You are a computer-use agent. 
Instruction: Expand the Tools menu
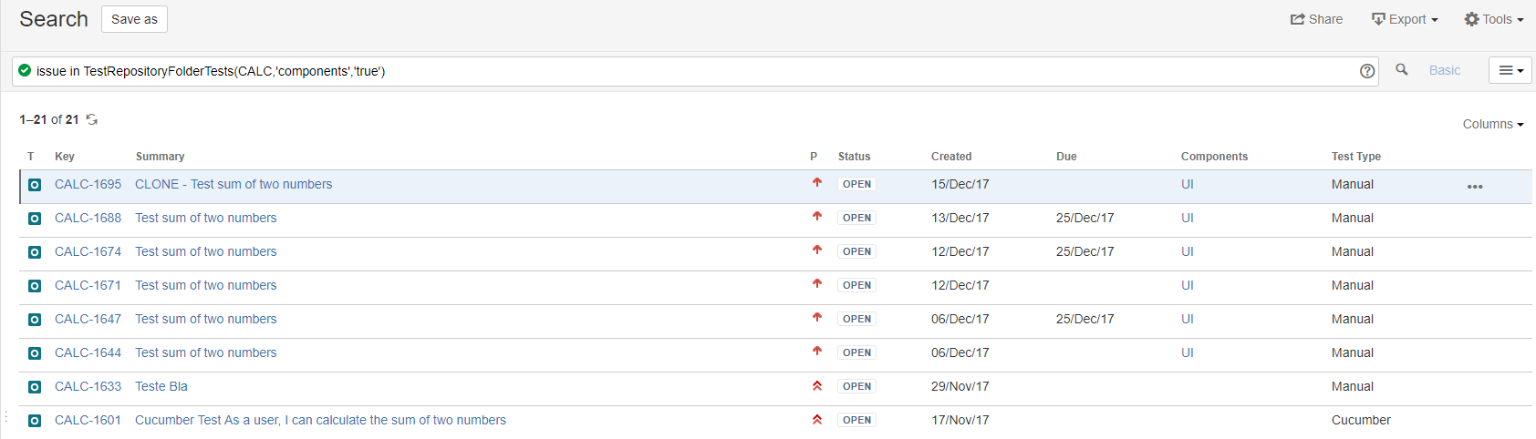pyautogui.click(x=1494, y=19)
